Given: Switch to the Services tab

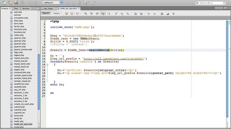Looking at the screenshot, I should (26, 9).
